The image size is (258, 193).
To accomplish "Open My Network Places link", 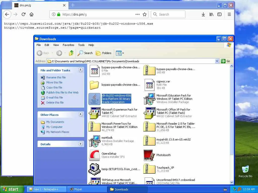I will point(58,132).
